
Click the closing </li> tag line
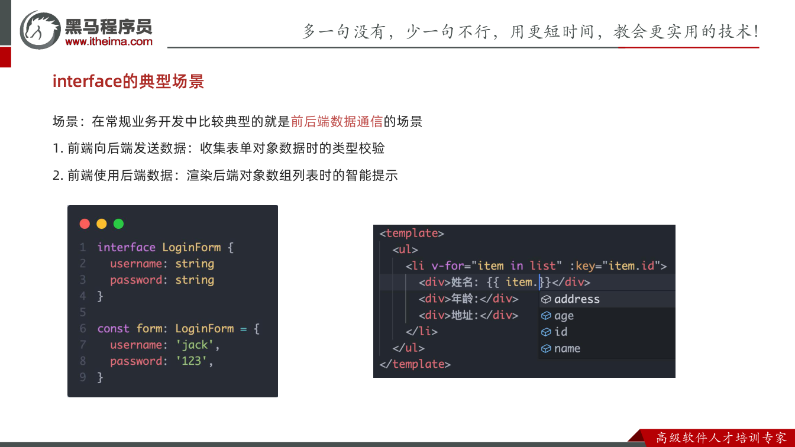[x=421, y=331]
